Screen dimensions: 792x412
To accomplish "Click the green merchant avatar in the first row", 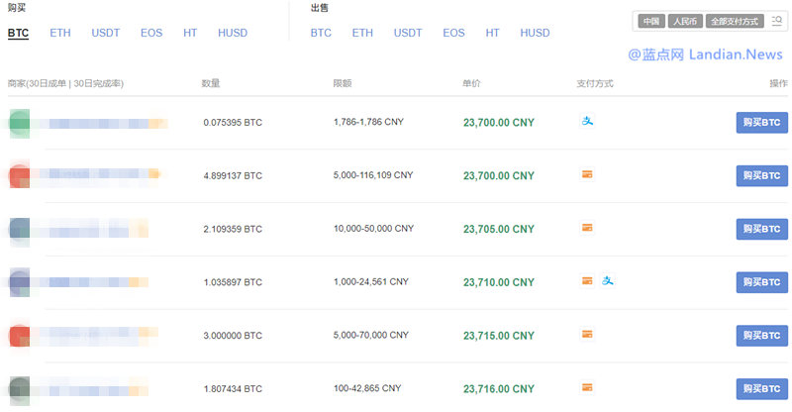I will (x=20, y=123).
